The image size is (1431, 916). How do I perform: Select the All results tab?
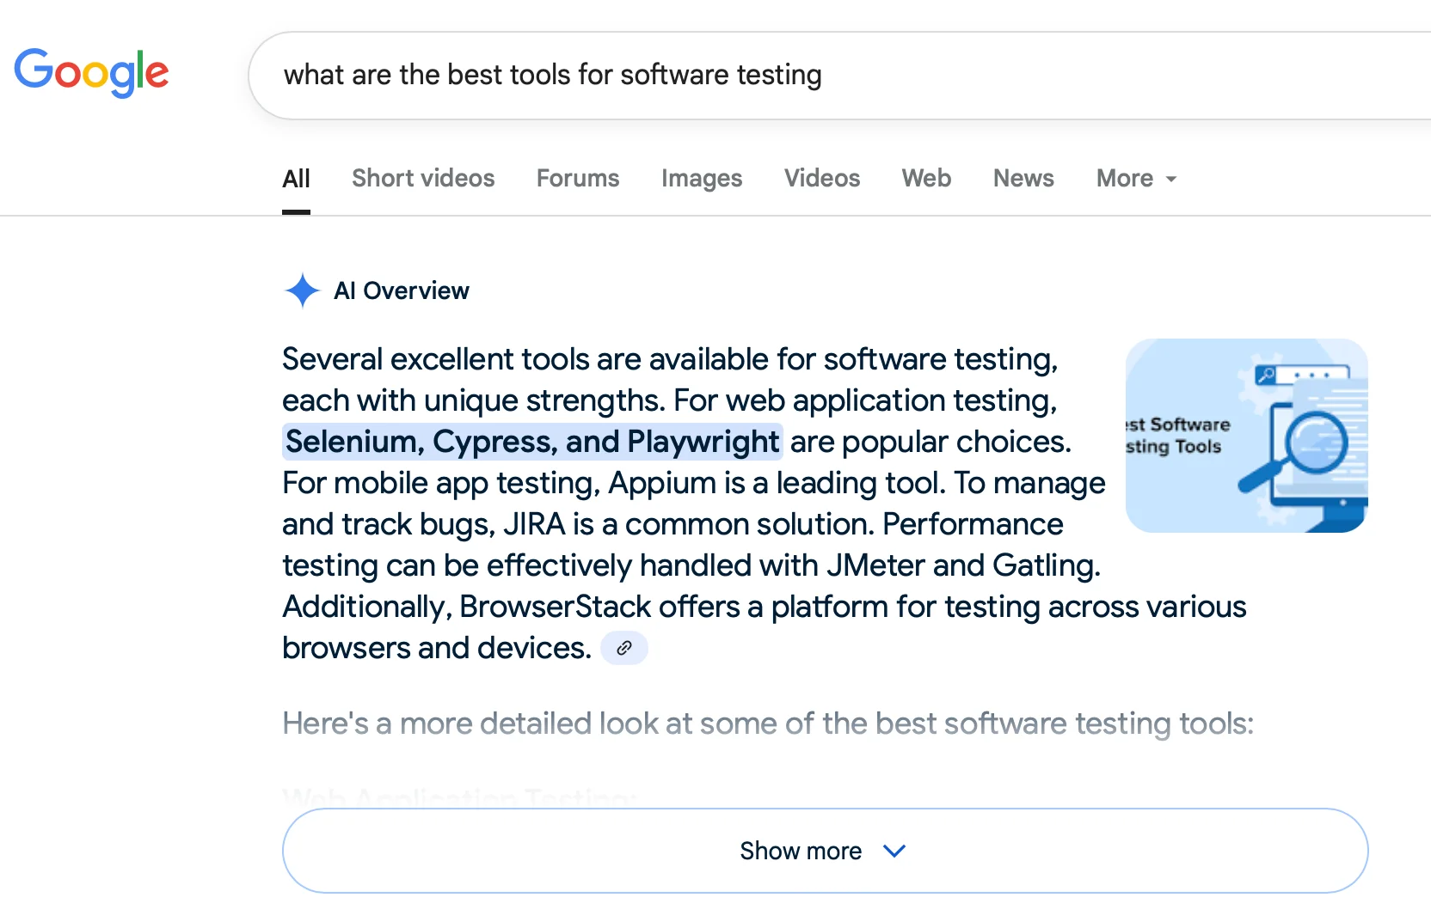click(x=296, y=179)
